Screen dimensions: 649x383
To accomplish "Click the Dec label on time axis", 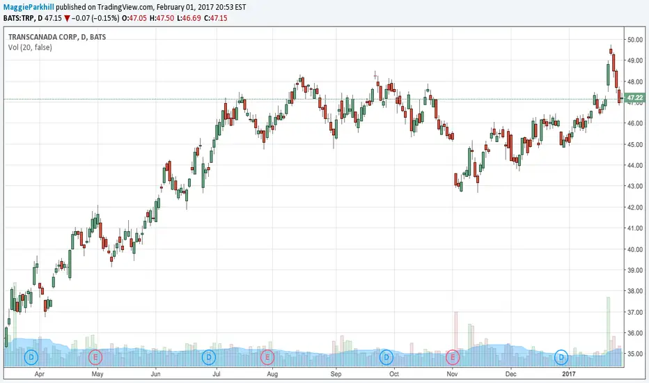I will (x=510, y=375).
